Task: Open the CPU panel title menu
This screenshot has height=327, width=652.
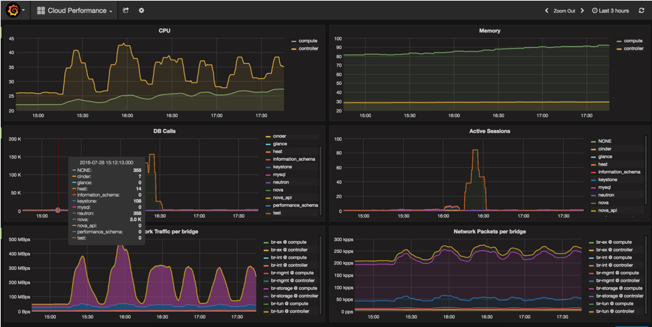Action: point(164,31)
